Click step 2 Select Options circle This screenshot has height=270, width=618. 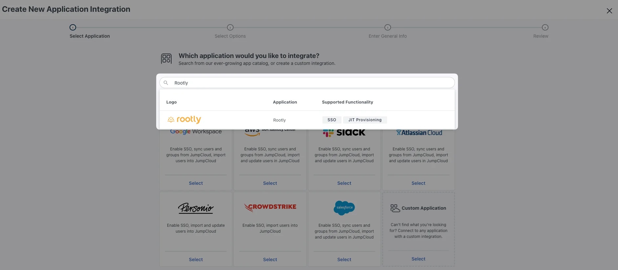pyautogui.click(x=230, y=28)
